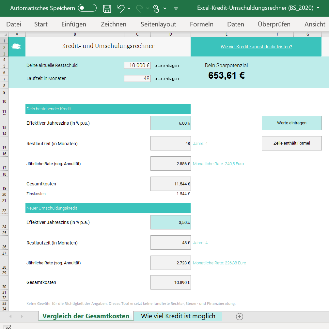The width and height of the screenshot is (329, 329).
Task: Select column B header
Action: pyautogui.click(x=75, y=34)
